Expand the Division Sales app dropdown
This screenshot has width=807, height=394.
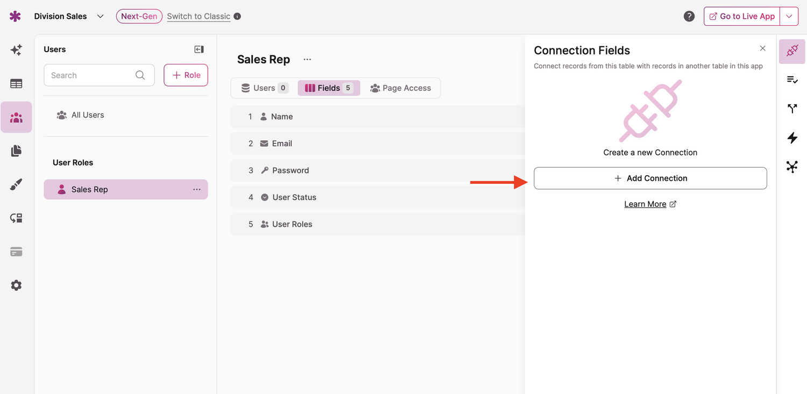(100, 16)
